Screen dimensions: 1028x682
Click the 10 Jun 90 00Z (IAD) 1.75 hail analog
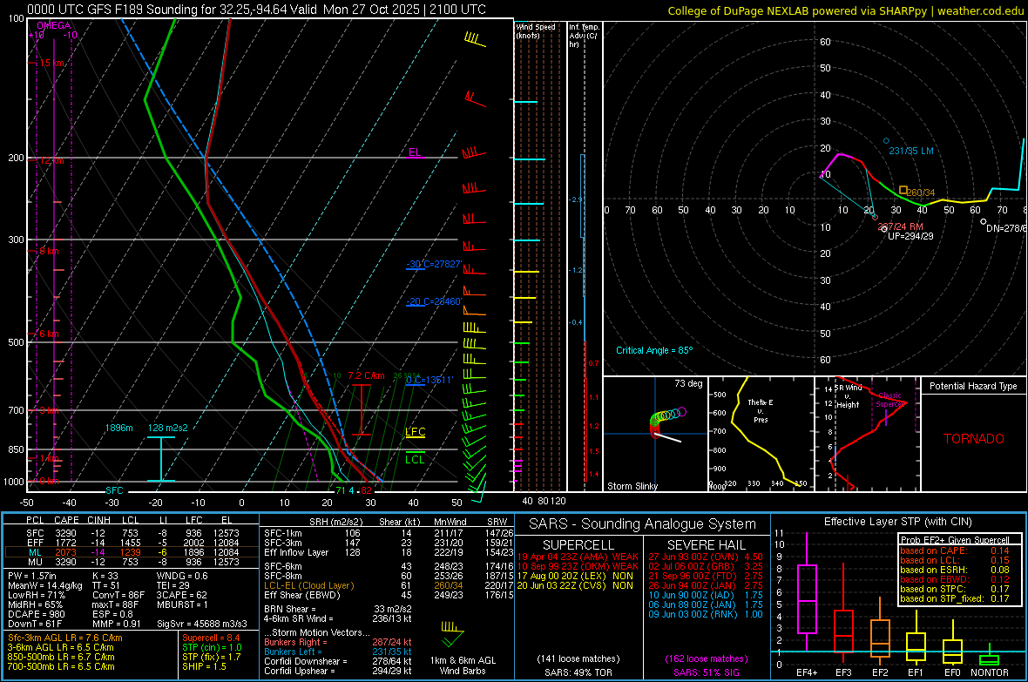tap(706, 595)
